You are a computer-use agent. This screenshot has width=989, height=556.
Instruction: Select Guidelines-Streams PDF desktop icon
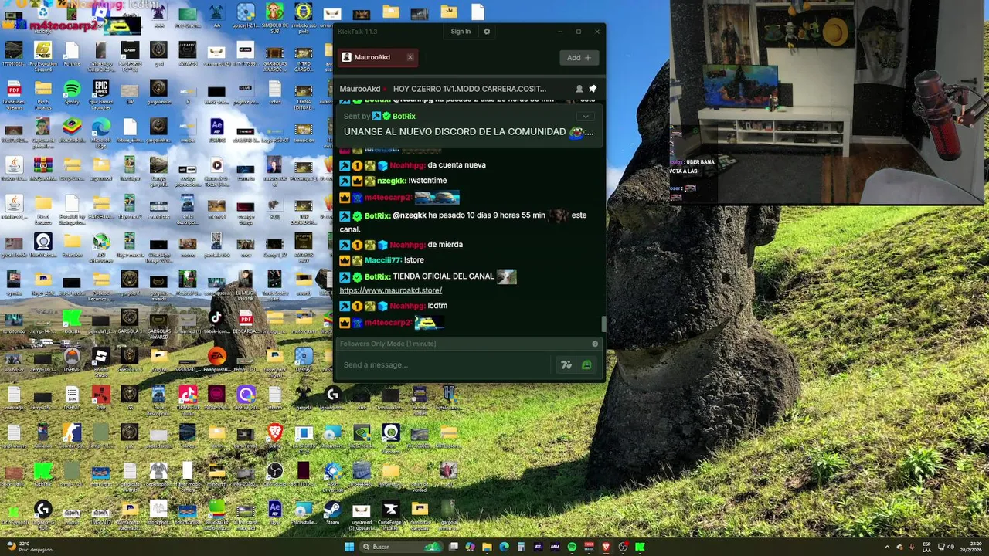tap(14, 93)
